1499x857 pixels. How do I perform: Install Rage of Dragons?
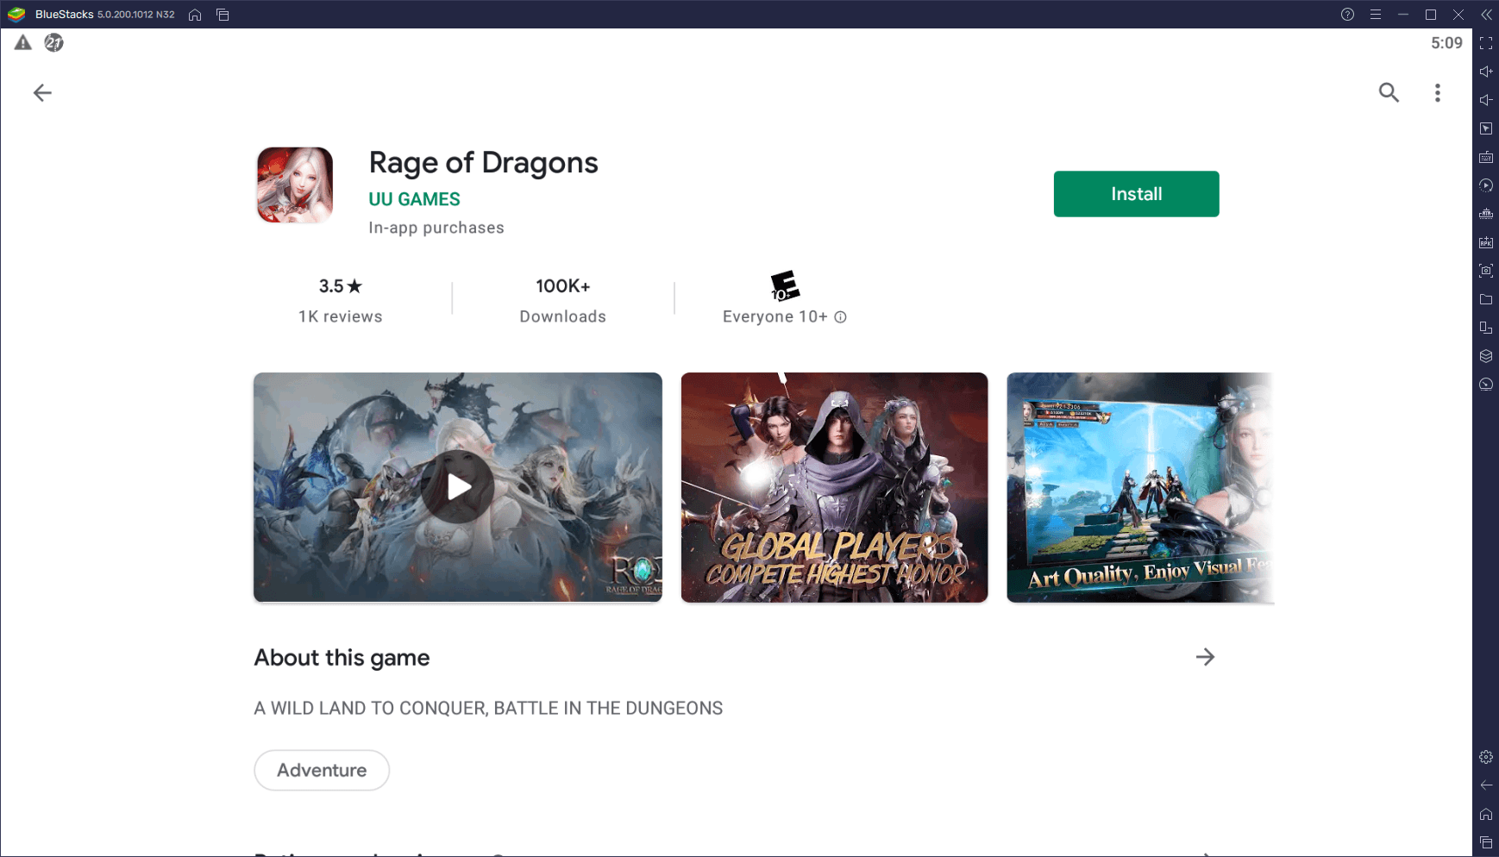point(1136,193)
